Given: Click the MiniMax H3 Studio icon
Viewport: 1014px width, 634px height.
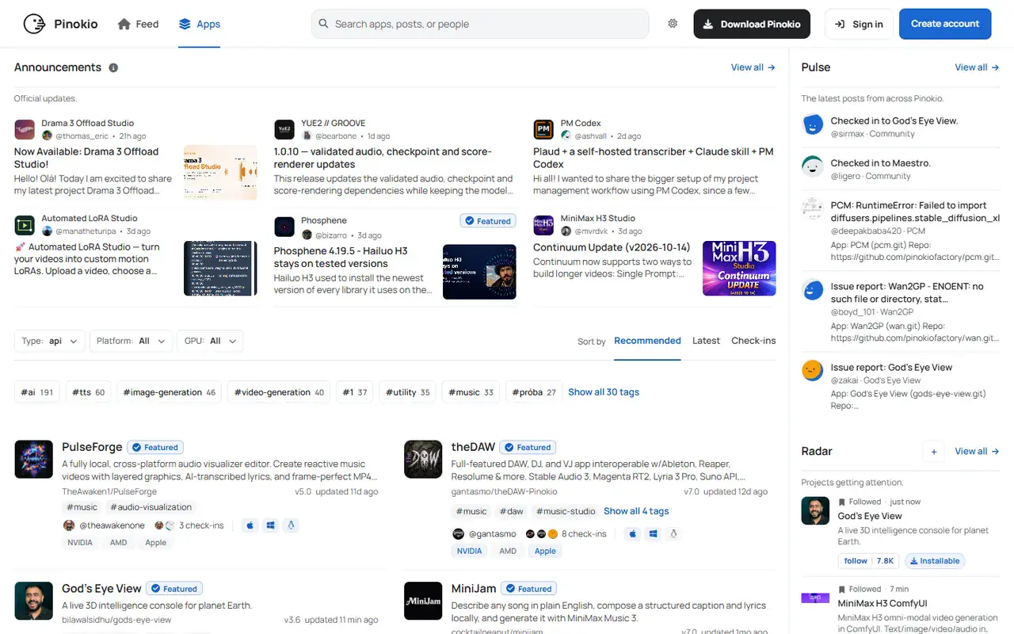Looking at the screenshot, I should (543, 225).
